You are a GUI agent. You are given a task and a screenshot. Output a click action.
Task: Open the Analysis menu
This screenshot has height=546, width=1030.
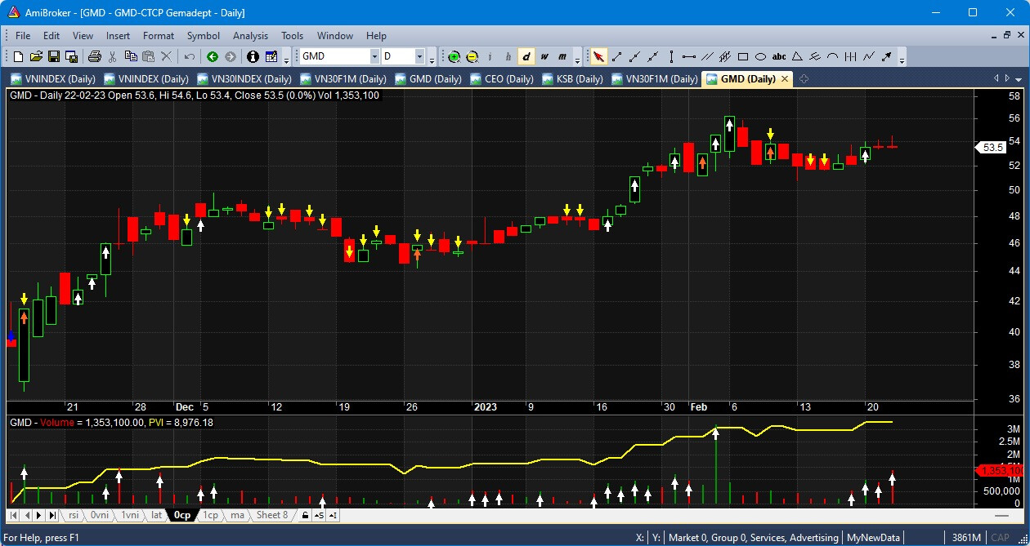250,36
